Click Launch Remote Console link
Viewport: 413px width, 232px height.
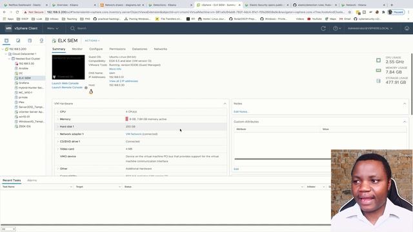(67, 88)
